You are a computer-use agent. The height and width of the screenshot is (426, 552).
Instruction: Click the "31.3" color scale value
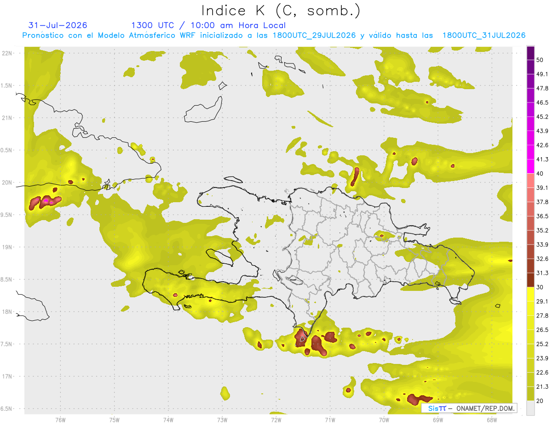(542, 273)
